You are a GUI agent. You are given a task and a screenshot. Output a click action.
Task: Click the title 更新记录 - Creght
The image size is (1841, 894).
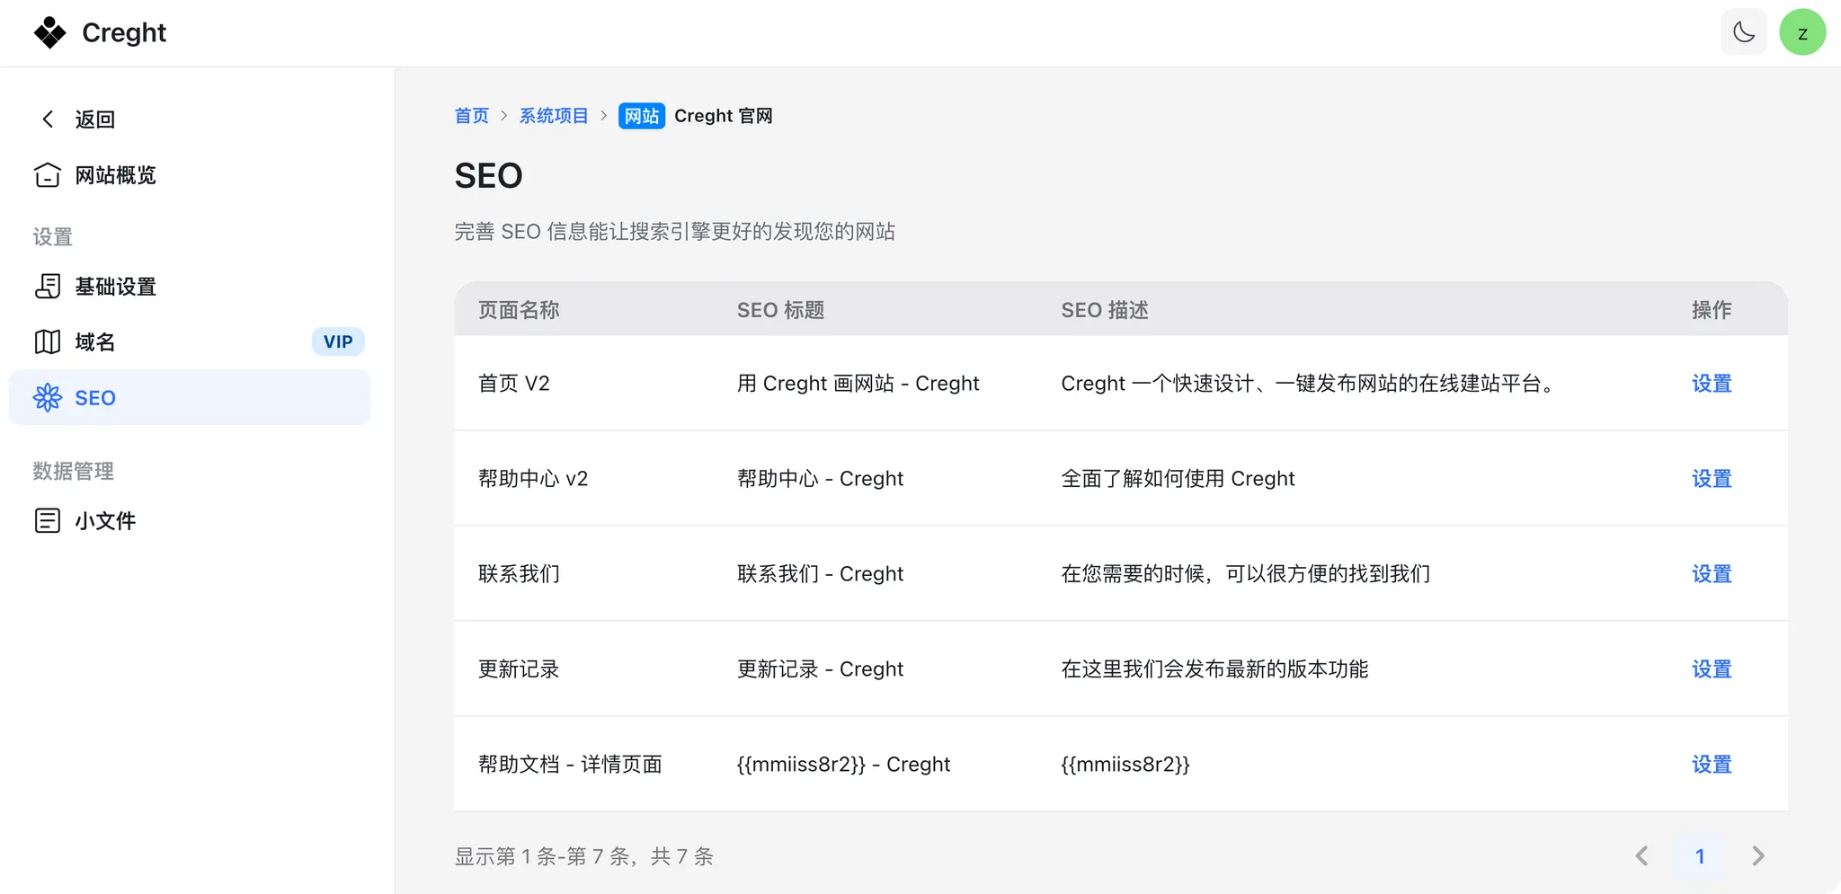820,669
